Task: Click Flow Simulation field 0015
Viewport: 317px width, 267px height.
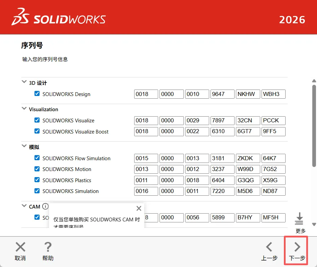Action: click(x=146, y=158)
